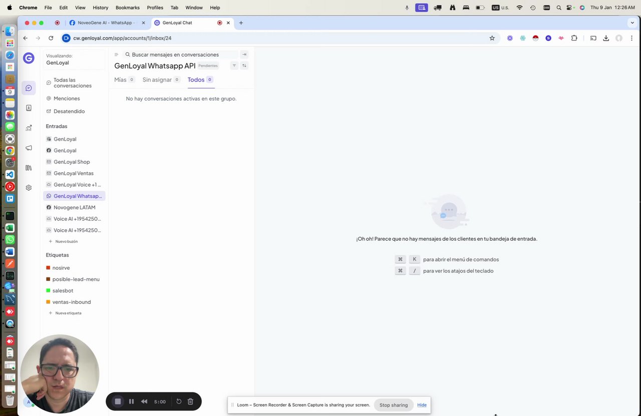Click the Hide link in sharing bar
The width and height of the screenshot is (641, 416).
click(x=422, y=405)
